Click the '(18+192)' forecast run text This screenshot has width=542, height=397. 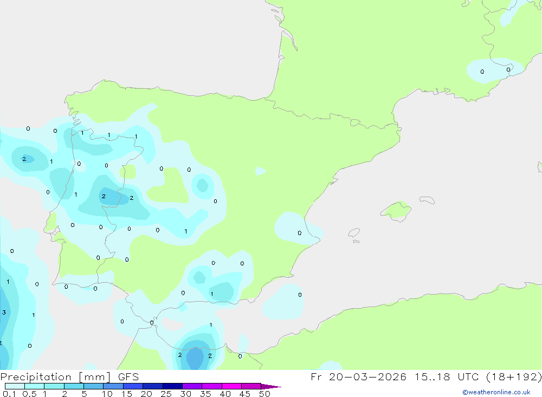coord(514,377)
